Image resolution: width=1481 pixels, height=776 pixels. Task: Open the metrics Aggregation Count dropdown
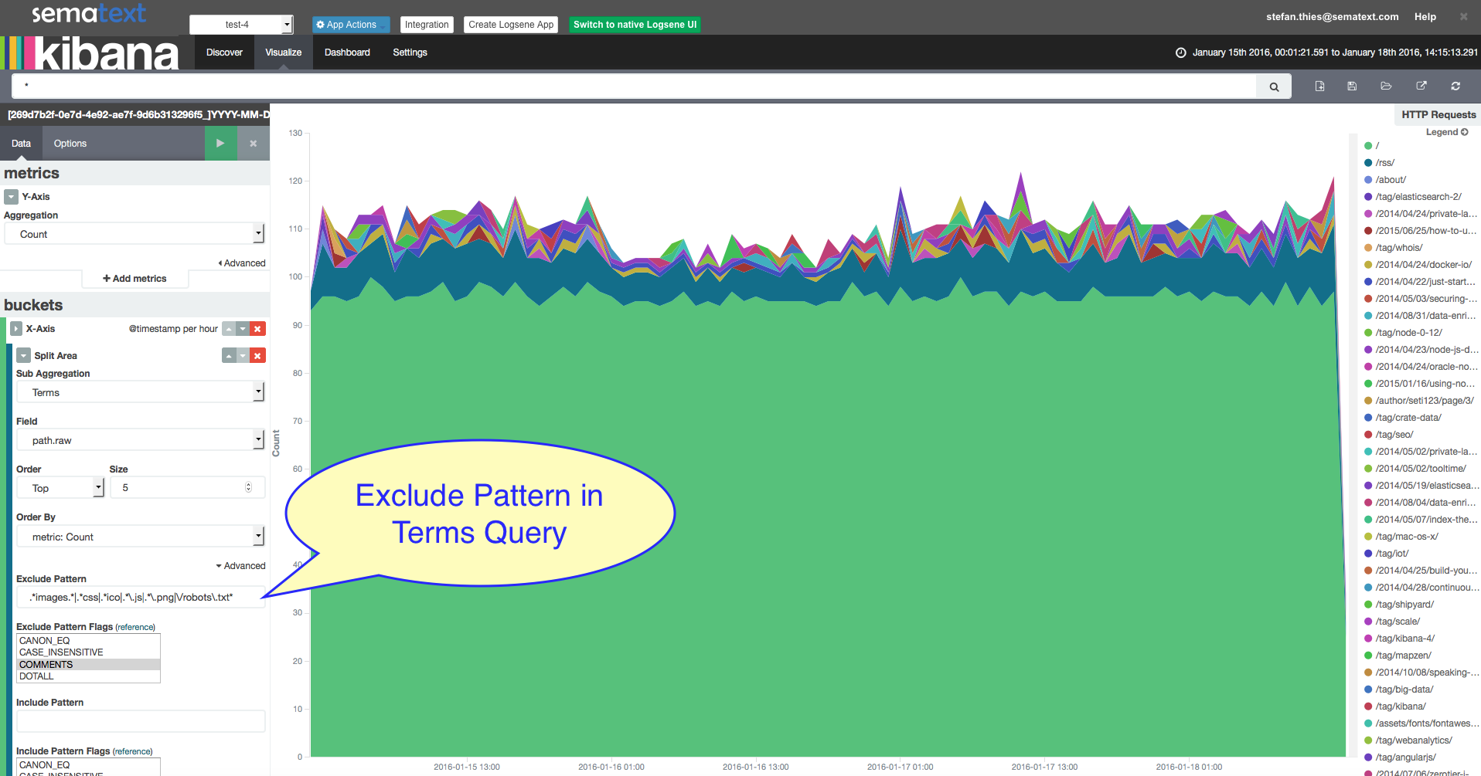point(134,234)
